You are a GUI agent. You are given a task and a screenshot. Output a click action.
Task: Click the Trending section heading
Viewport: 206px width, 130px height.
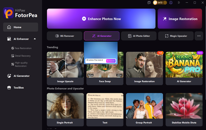52,47
